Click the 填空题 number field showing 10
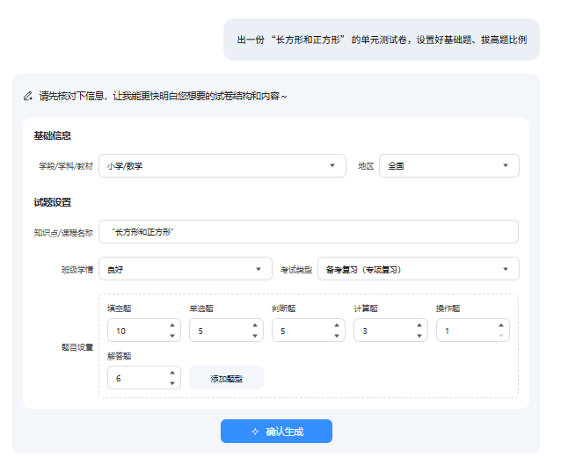The image size is (561, 465). [x=144, y=331]
